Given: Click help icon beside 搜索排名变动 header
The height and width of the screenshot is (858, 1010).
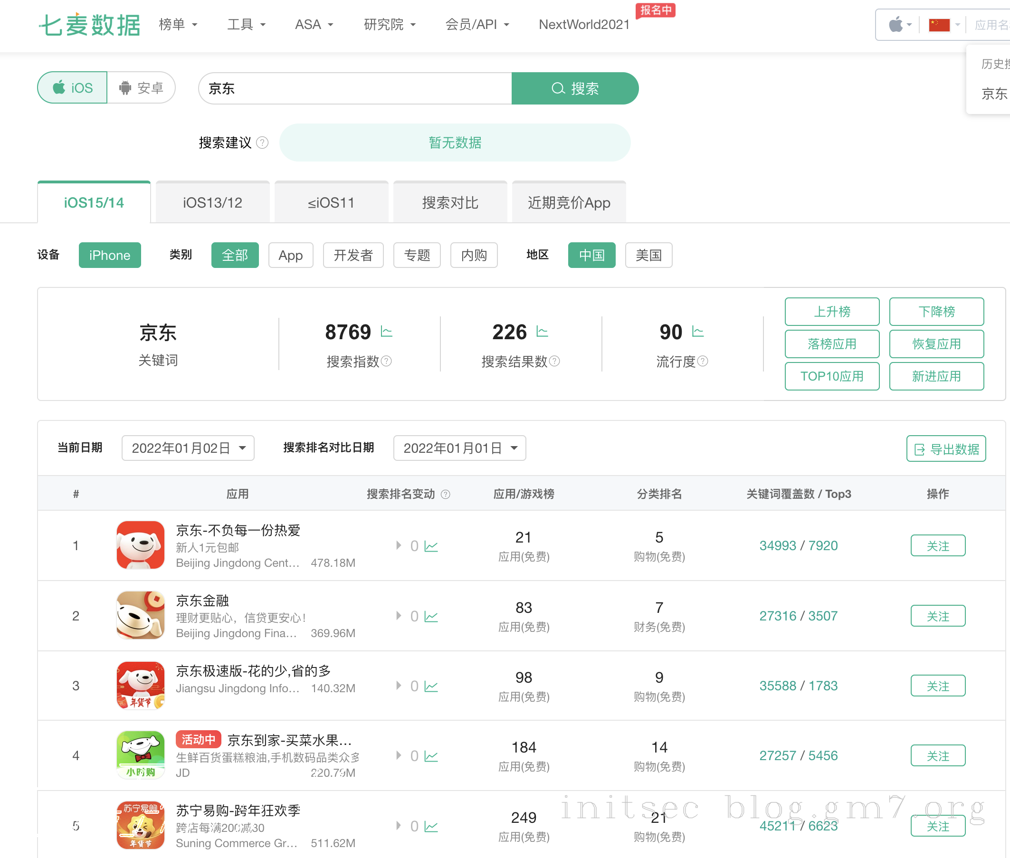Looking at the screenshot, I should [x=446, y=494].
